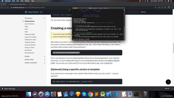Open the Edit menu
Viewport: 174px width, 98px height.
(x=17, y=1)
